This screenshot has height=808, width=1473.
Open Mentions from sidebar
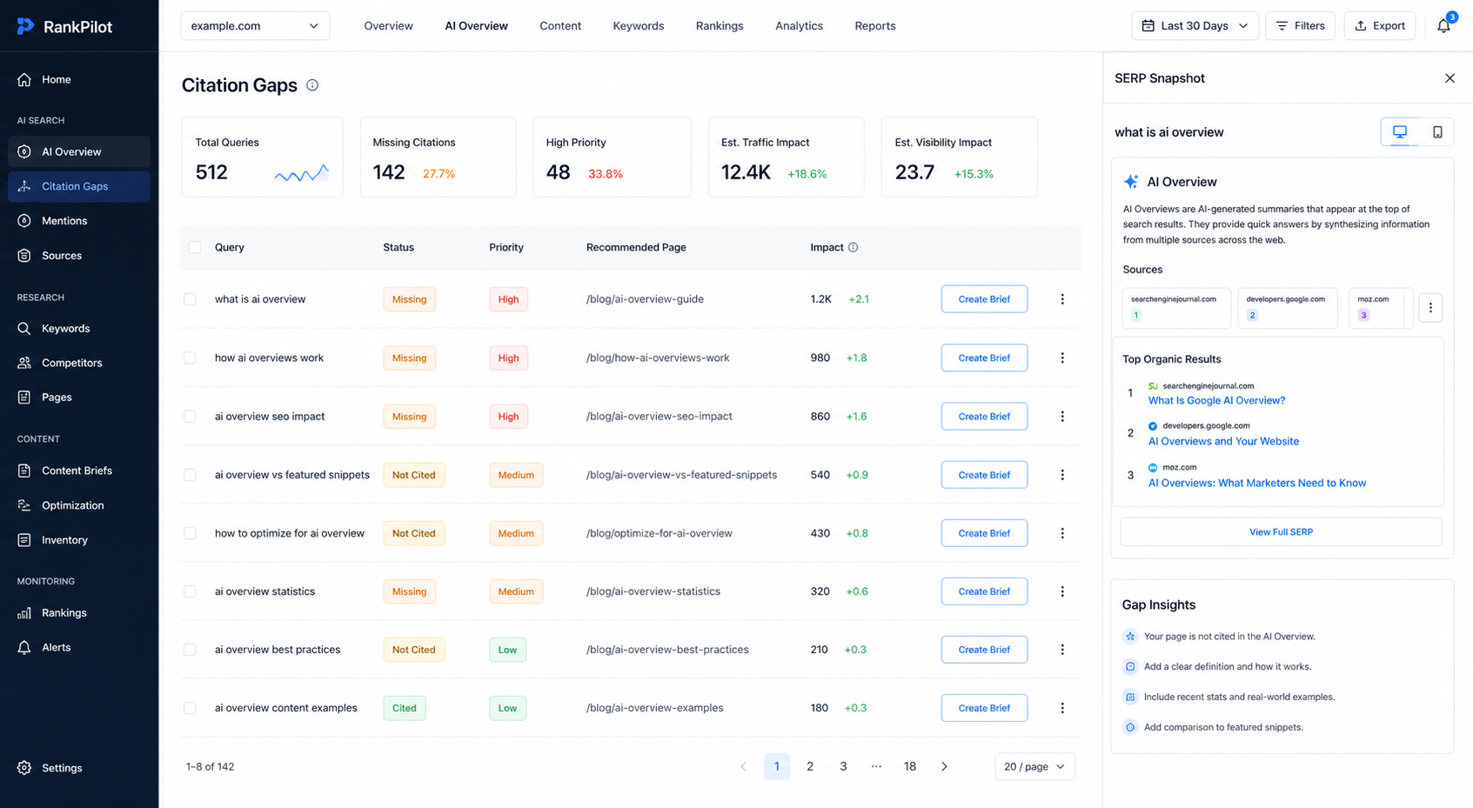[79, 221]
